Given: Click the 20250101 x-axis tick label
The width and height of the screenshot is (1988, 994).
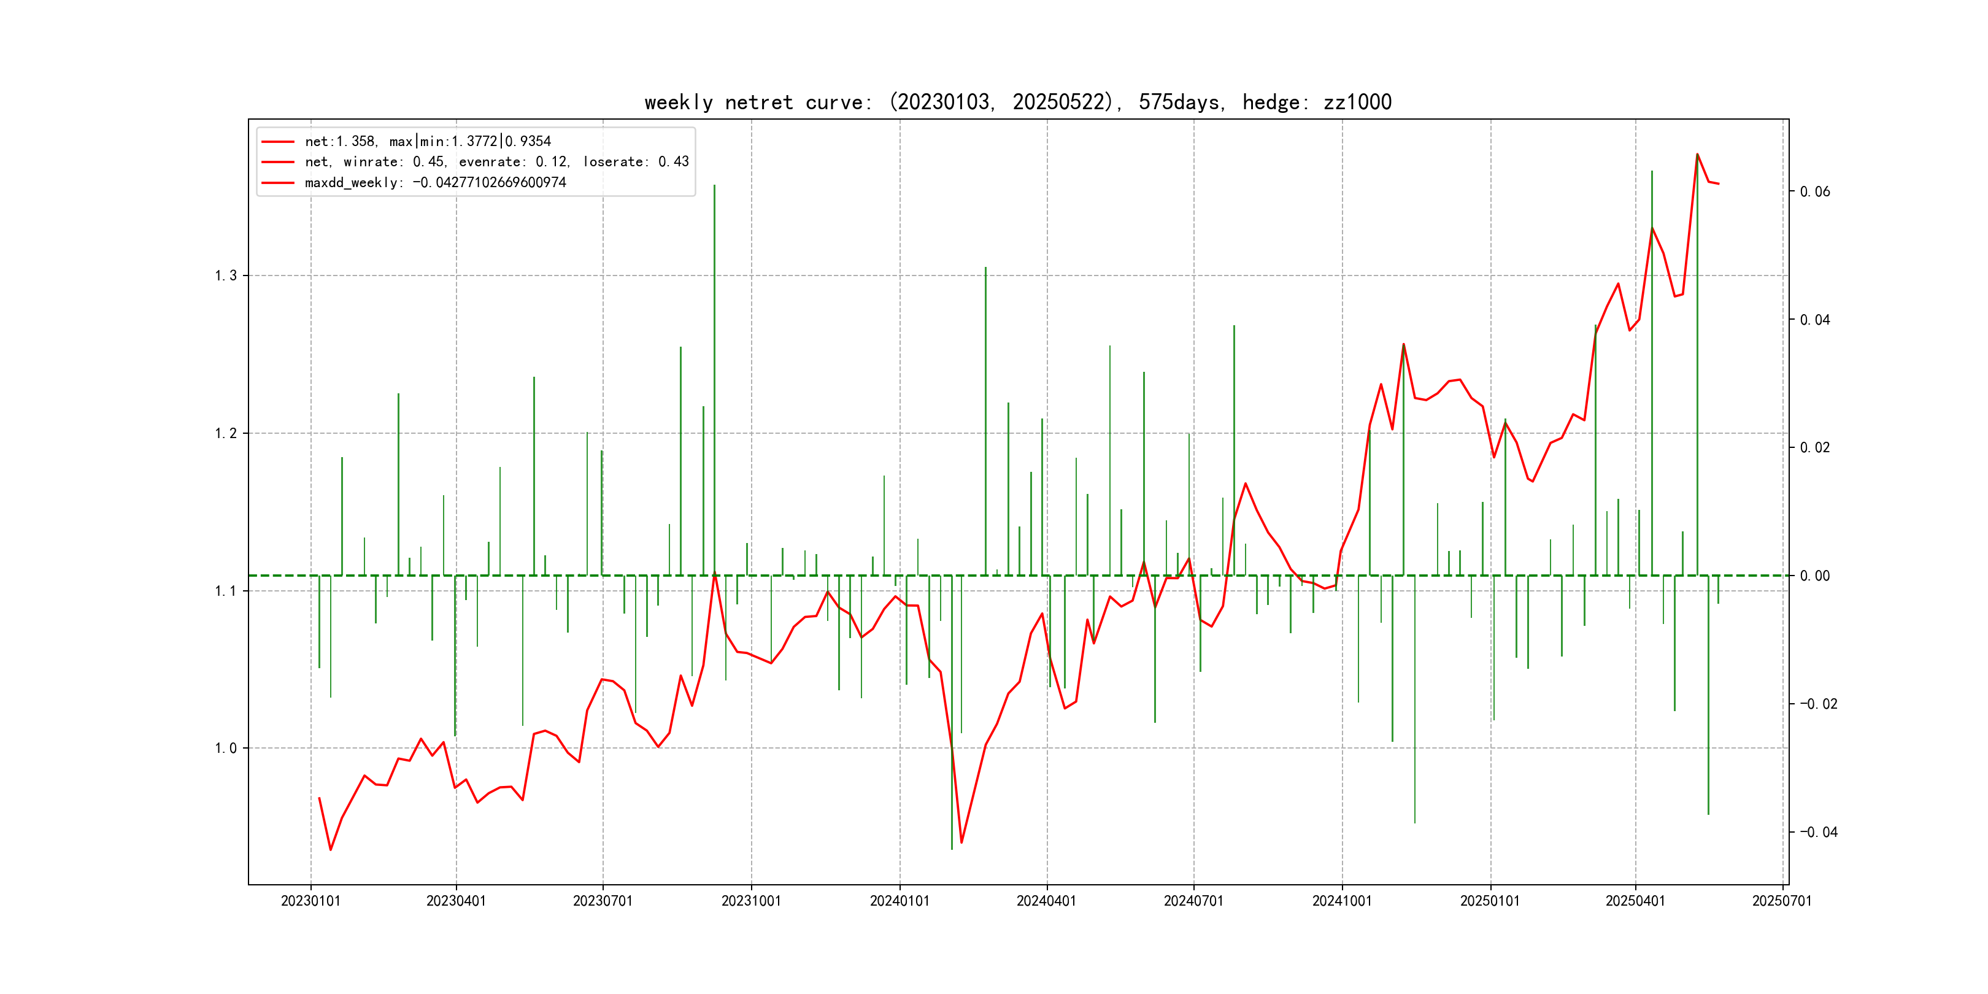Looking at the screenshot, I should click(x=1490, y=901).
